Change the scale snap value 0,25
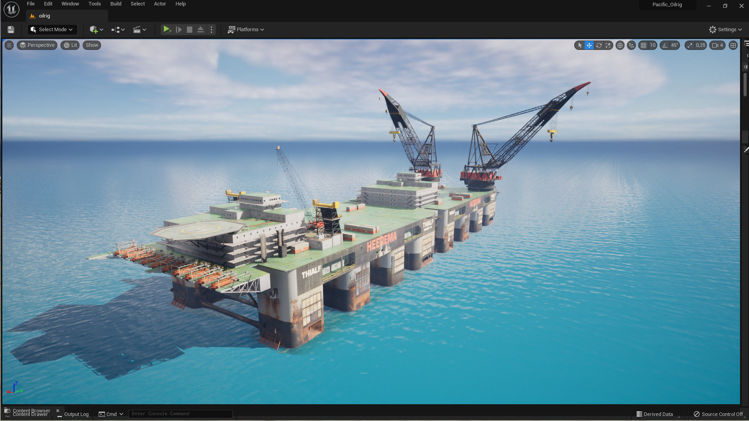The image size is (749, 421). coord(700,45)
